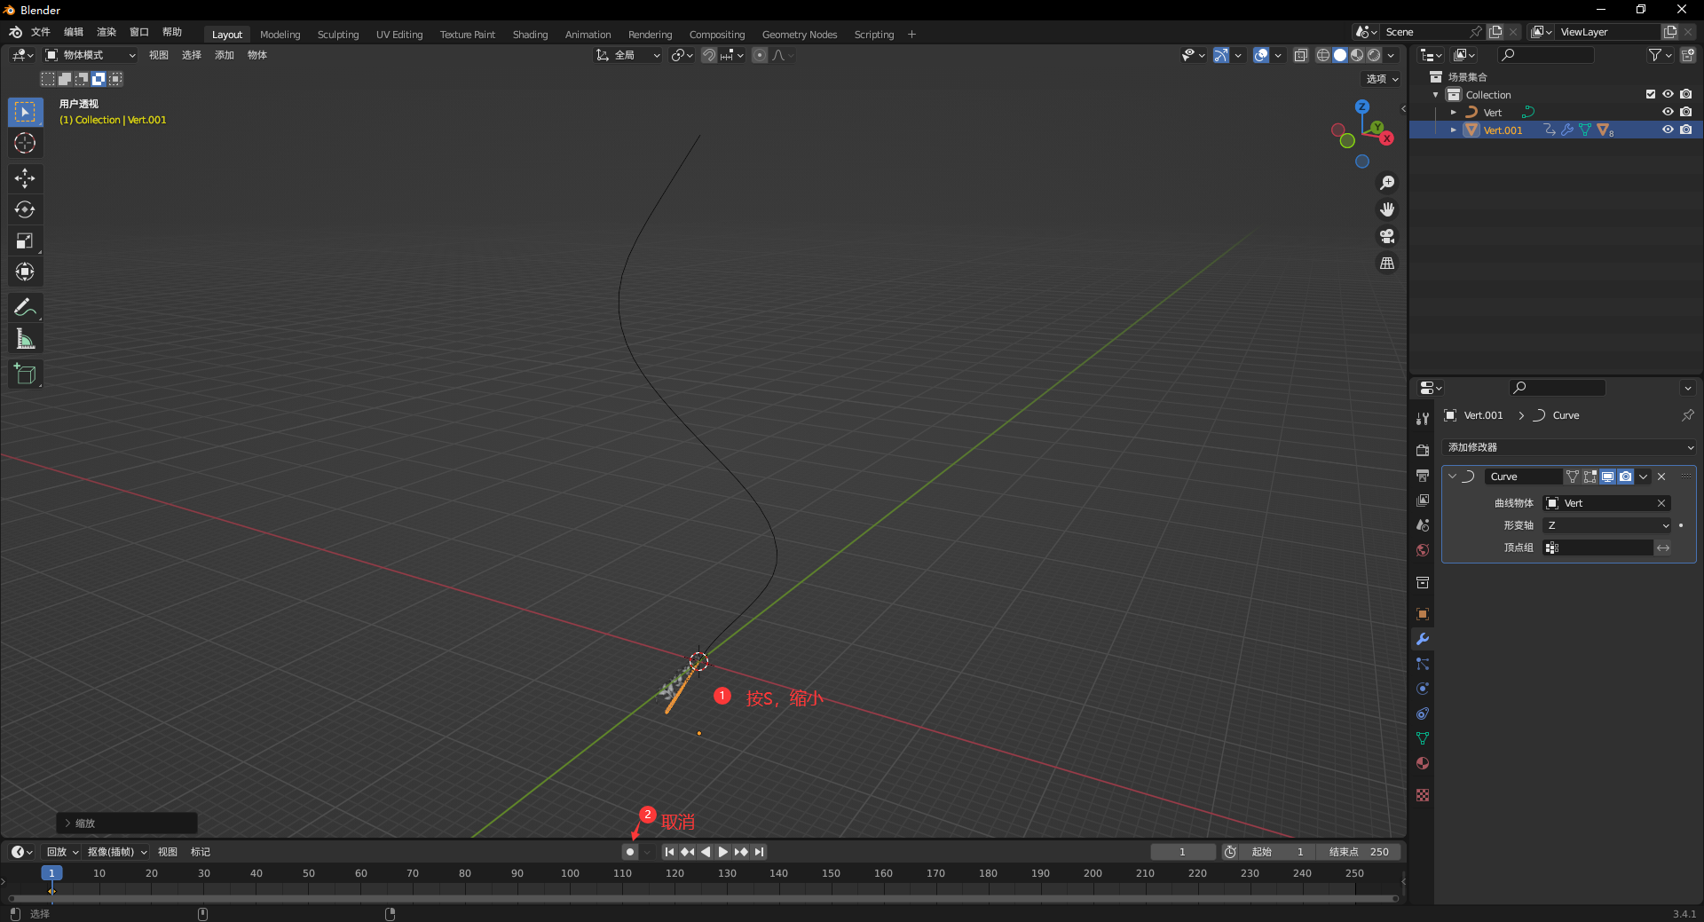This screenshot has width=1704, height=922.
Task: Open 形变轴 Z axis dropdown
Action: (1608, 525)
